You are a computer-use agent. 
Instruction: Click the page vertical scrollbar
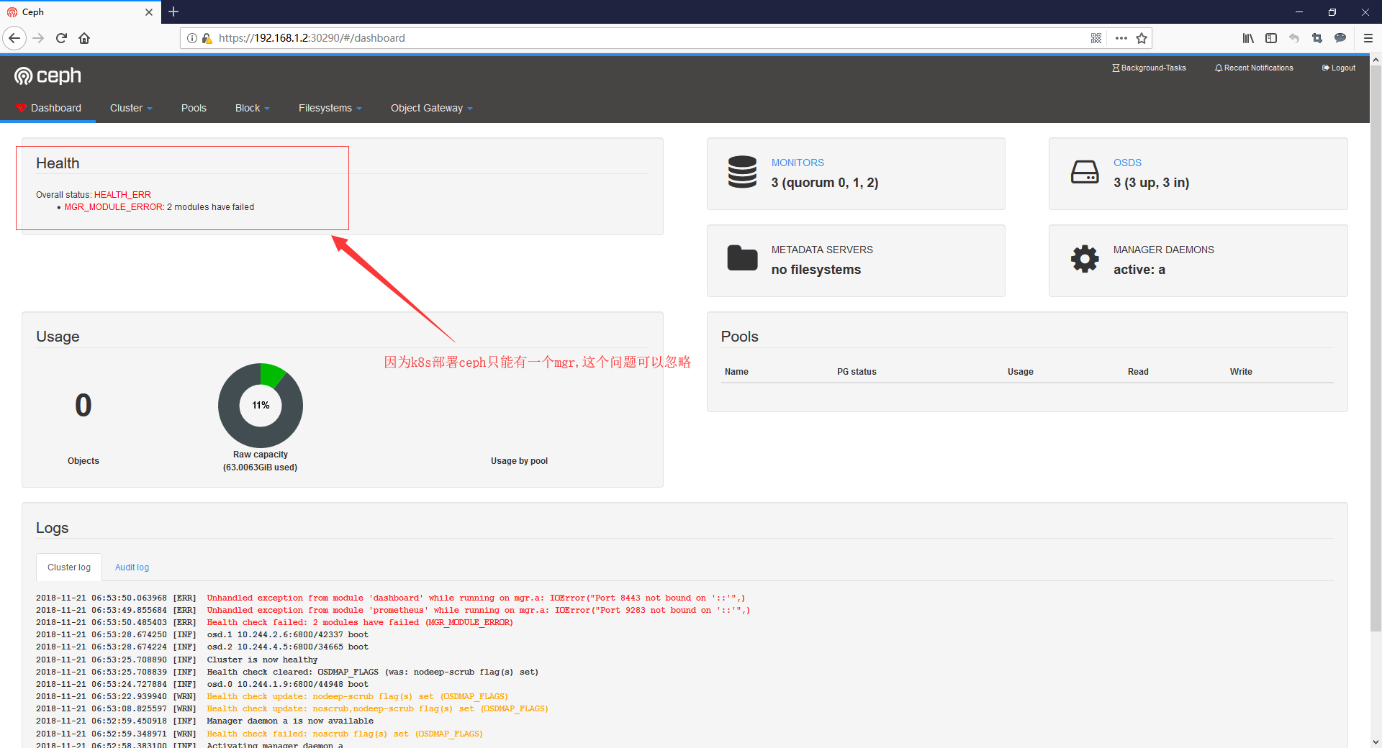1376,350
